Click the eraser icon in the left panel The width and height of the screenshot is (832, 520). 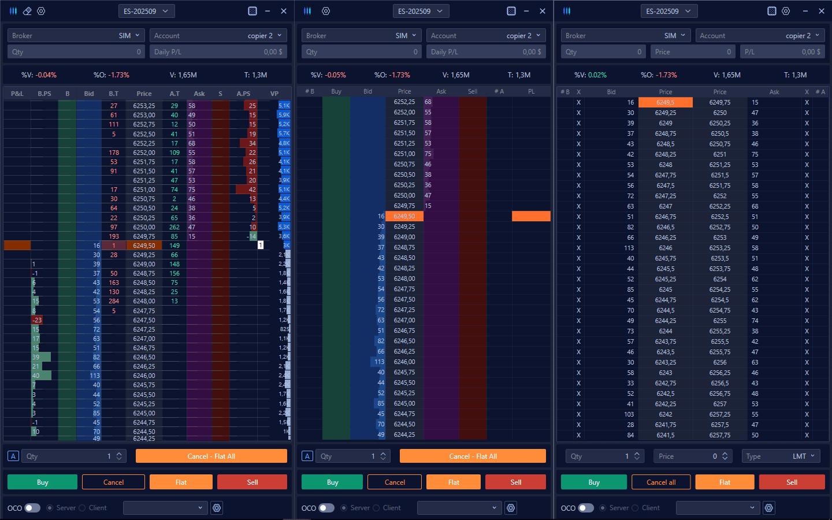(x=27, y=11)
